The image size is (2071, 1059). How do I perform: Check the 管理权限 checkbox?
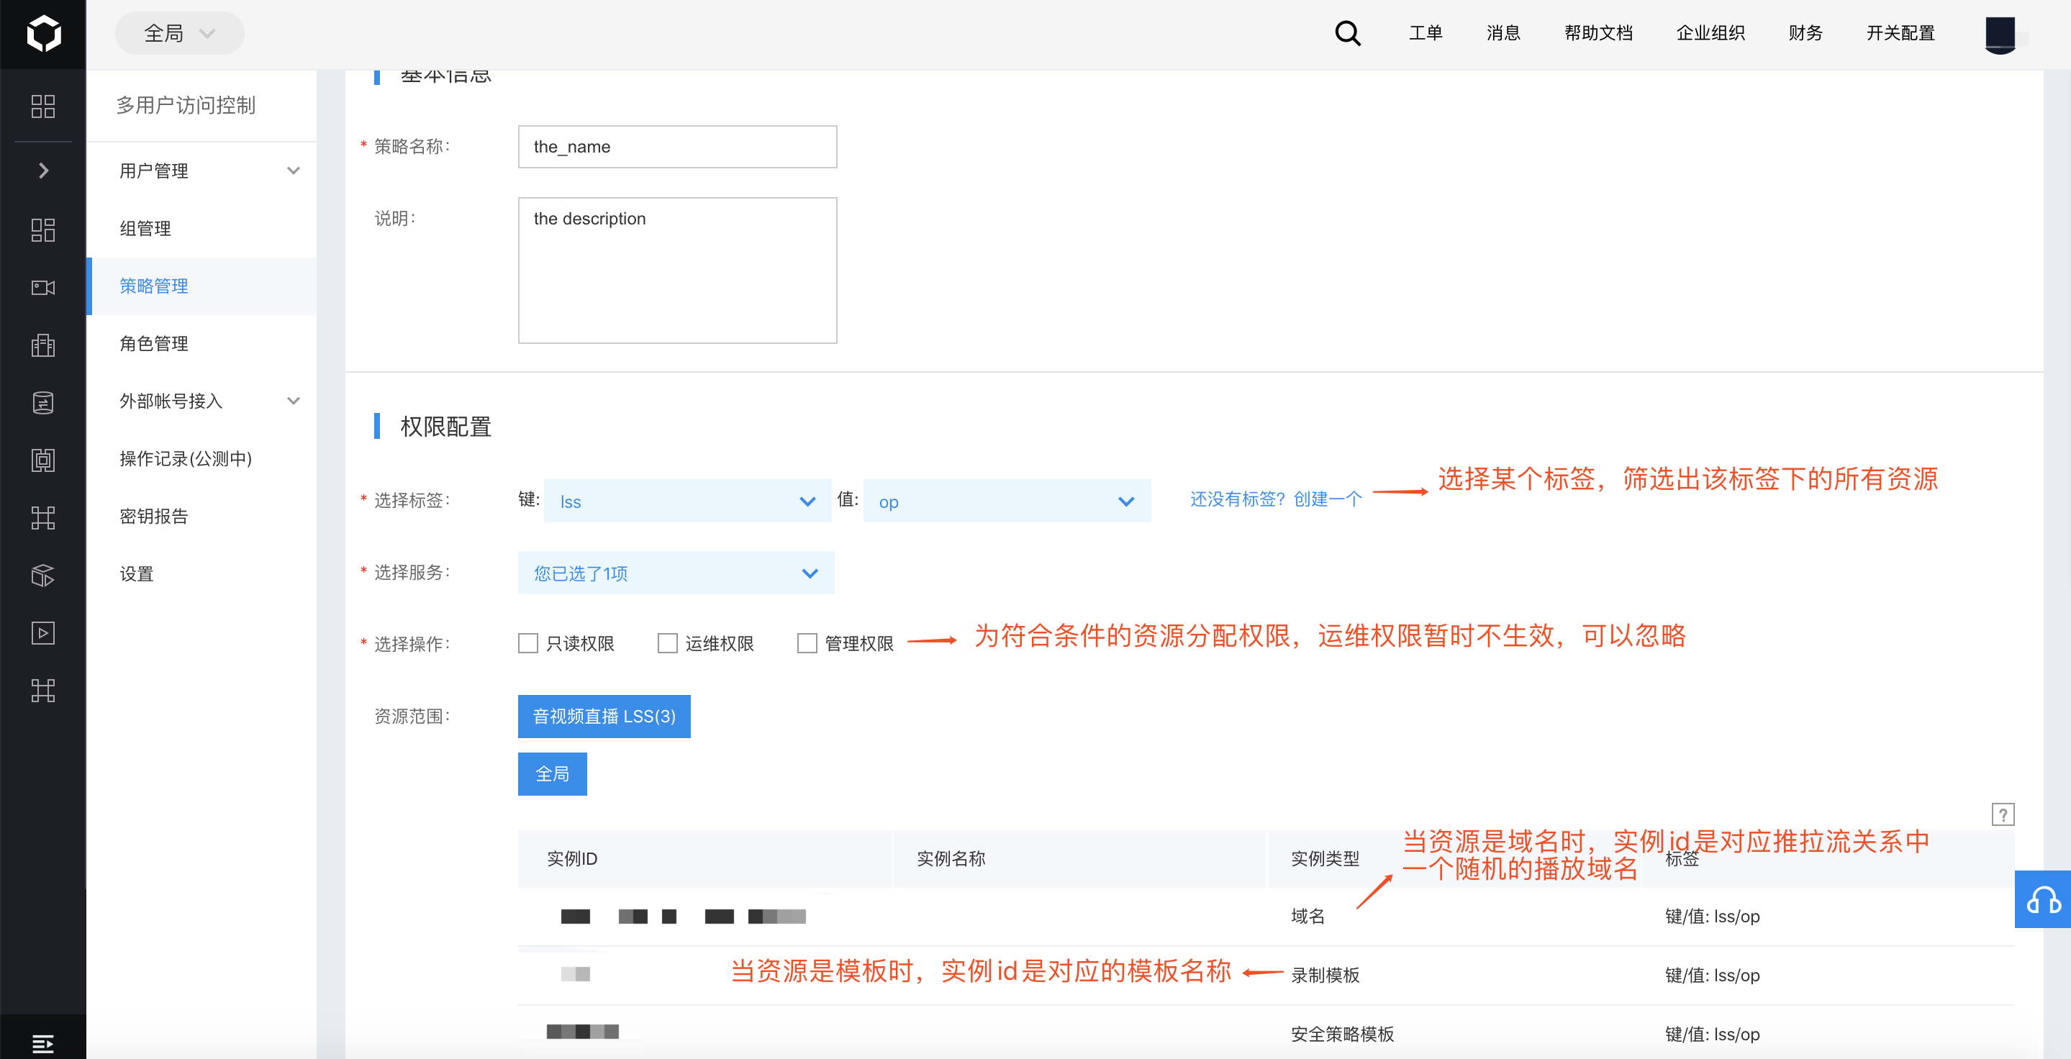click(x=807, y=644)
